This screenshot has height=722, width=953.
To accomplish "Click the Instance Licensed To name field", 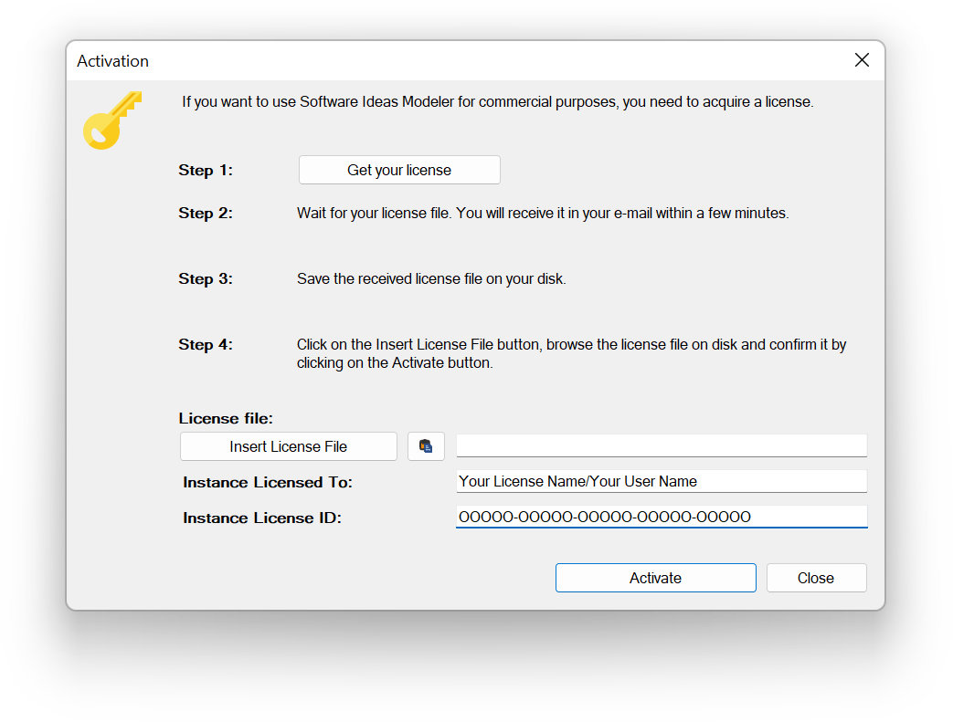I will click(x=662, y=482).
